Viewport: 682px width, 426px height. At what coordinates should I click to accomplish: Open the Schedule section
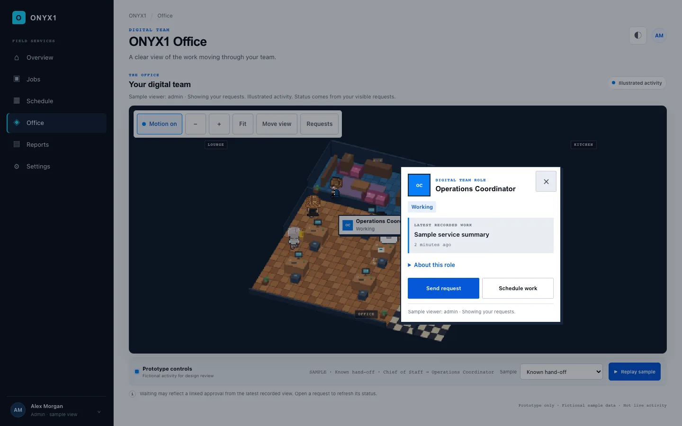56,101
